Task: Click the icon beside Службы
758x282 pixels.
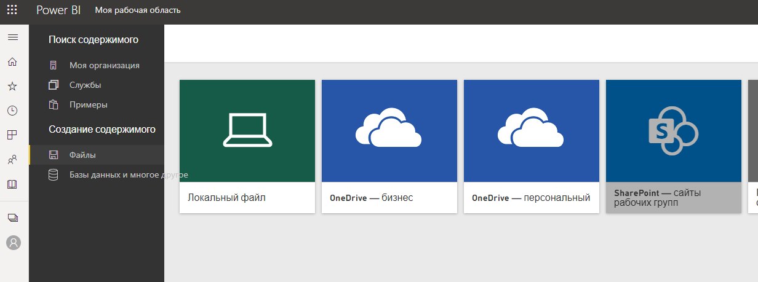Action: (x=54, y=85)
